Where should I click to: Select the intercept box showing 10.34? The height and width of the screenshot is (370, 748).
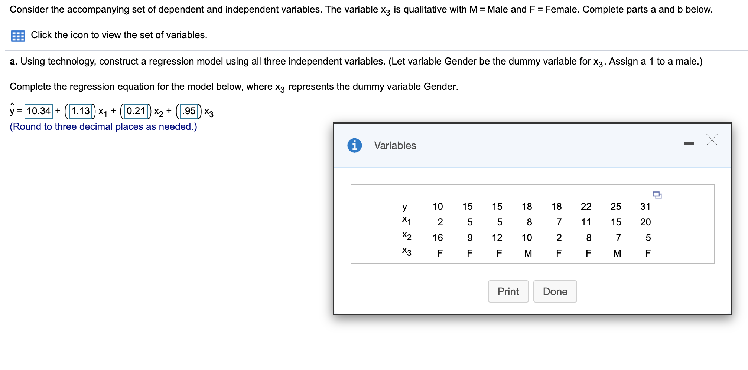(38, 110)
